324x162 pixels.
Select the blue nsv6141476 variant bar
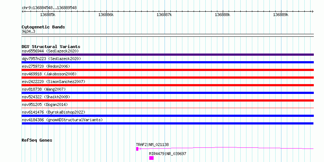coord(167,116)
